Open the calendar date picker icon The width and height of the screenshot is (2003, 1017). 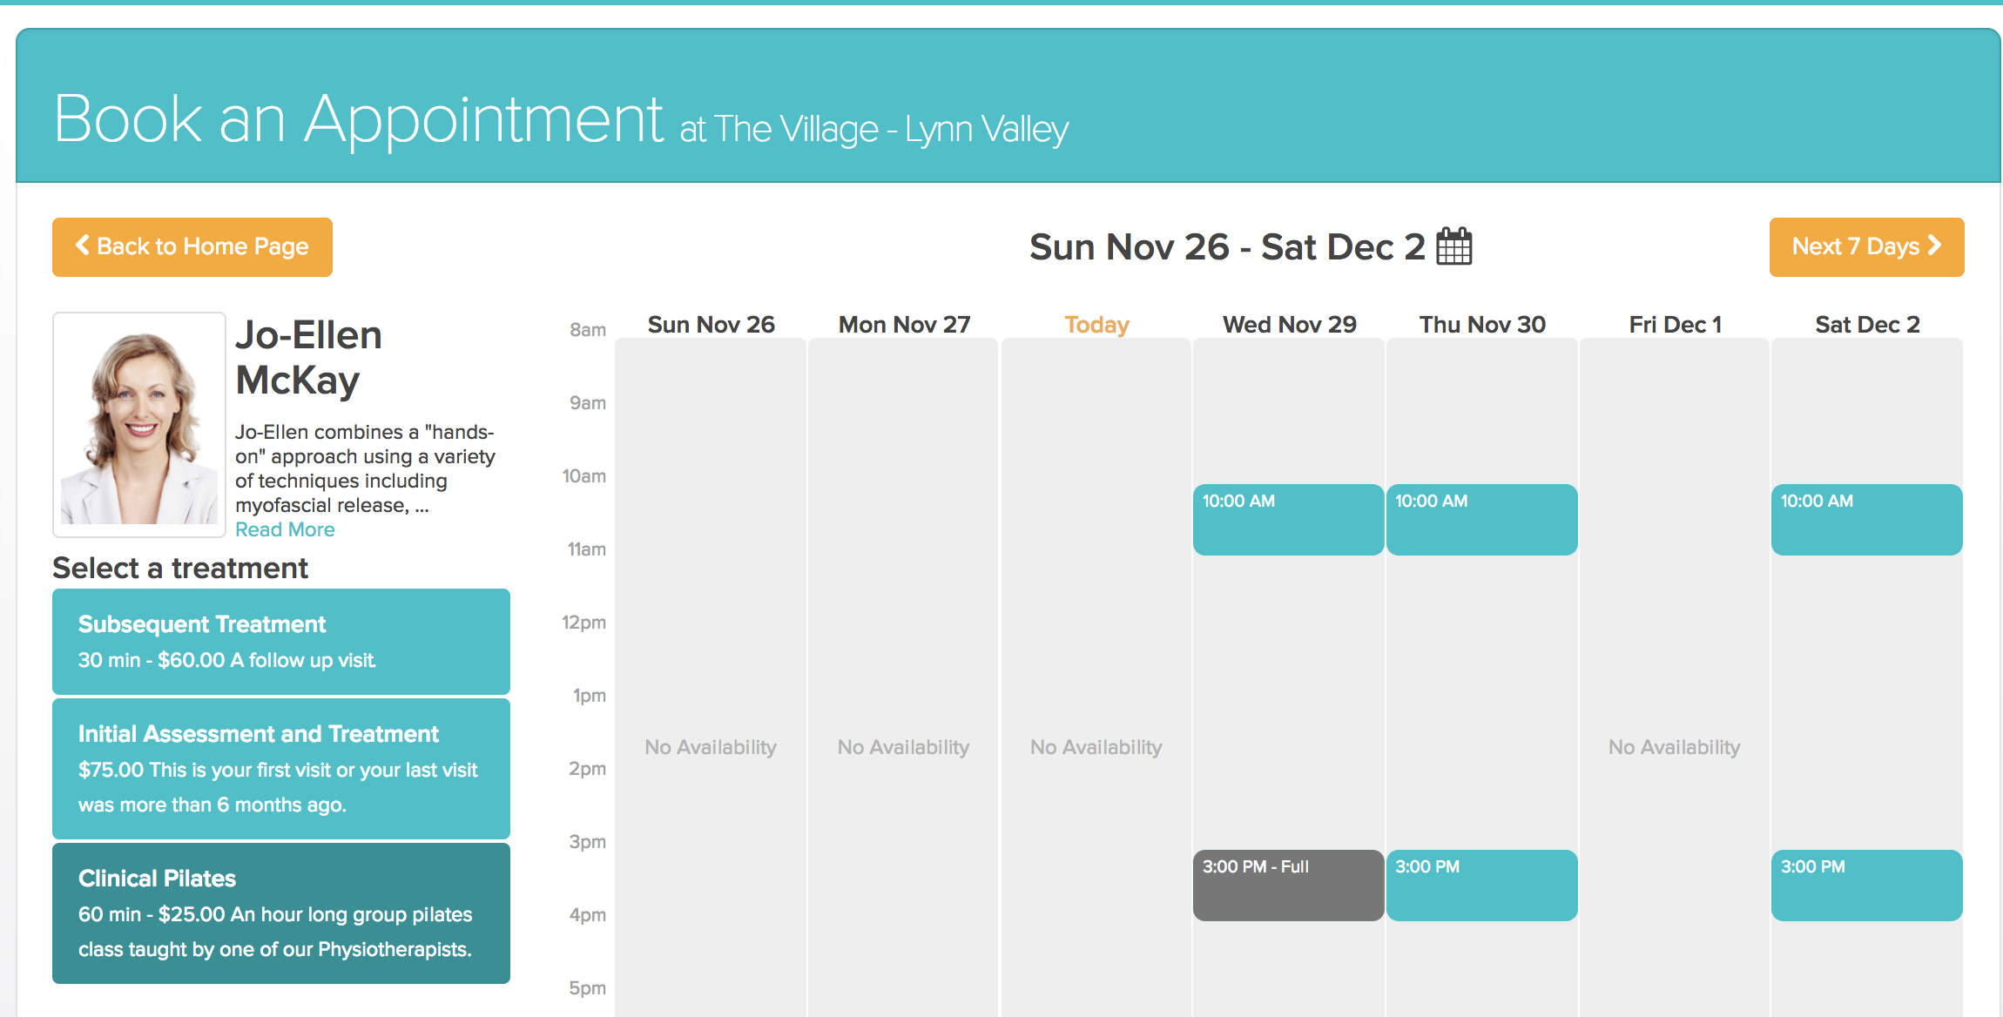point(1453,246)
